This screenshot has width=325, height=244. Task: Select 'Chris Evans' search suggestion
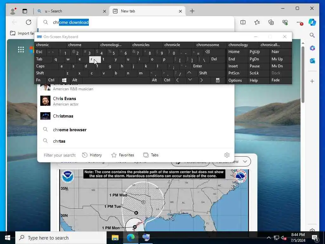tap(136, 101)
